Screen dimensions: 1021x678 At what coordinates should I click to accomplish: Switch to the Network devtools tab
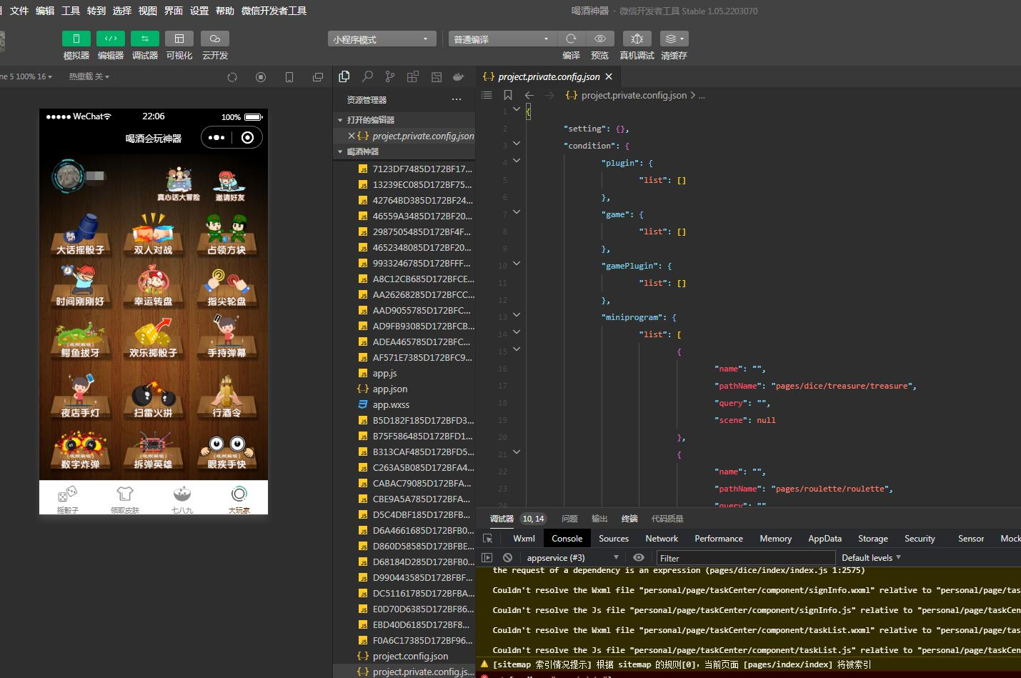(x=662, y=539)
